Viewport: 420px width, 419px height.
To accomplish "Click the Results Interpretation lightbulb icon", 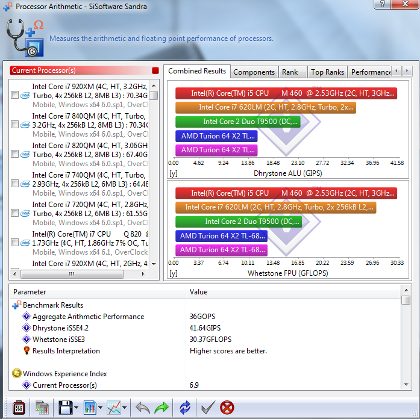I will point(27,350).
